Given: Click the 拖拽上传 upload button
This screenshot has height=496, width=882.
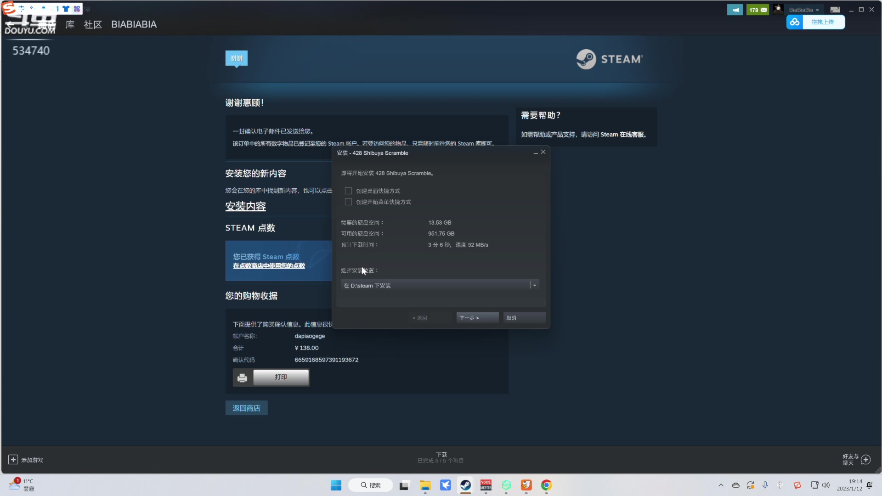Looking at the screenshot, I should click(823, 22).
